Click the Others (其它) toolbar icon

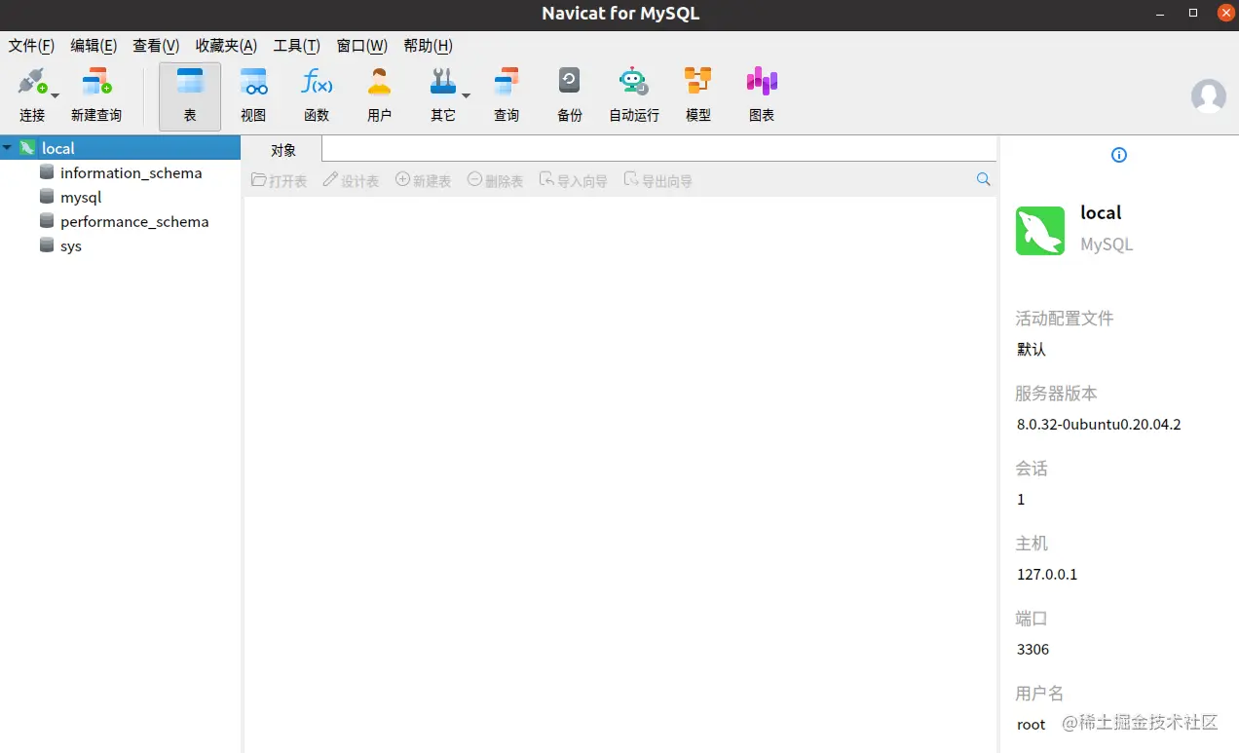click(x=443, y=94)
